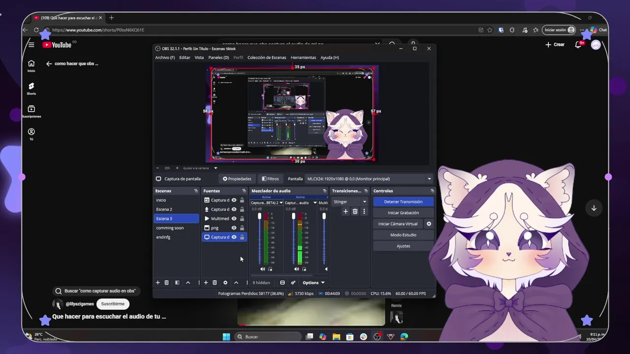Click Iniciar Cámara Virtual button

point(398,224)
